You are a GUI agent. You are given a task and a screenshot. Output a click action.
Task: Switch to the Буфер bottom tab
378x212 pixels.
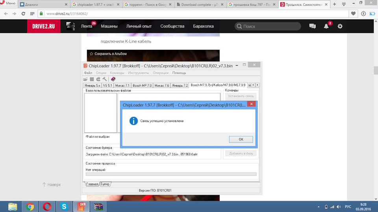click(x=105, y=184)
